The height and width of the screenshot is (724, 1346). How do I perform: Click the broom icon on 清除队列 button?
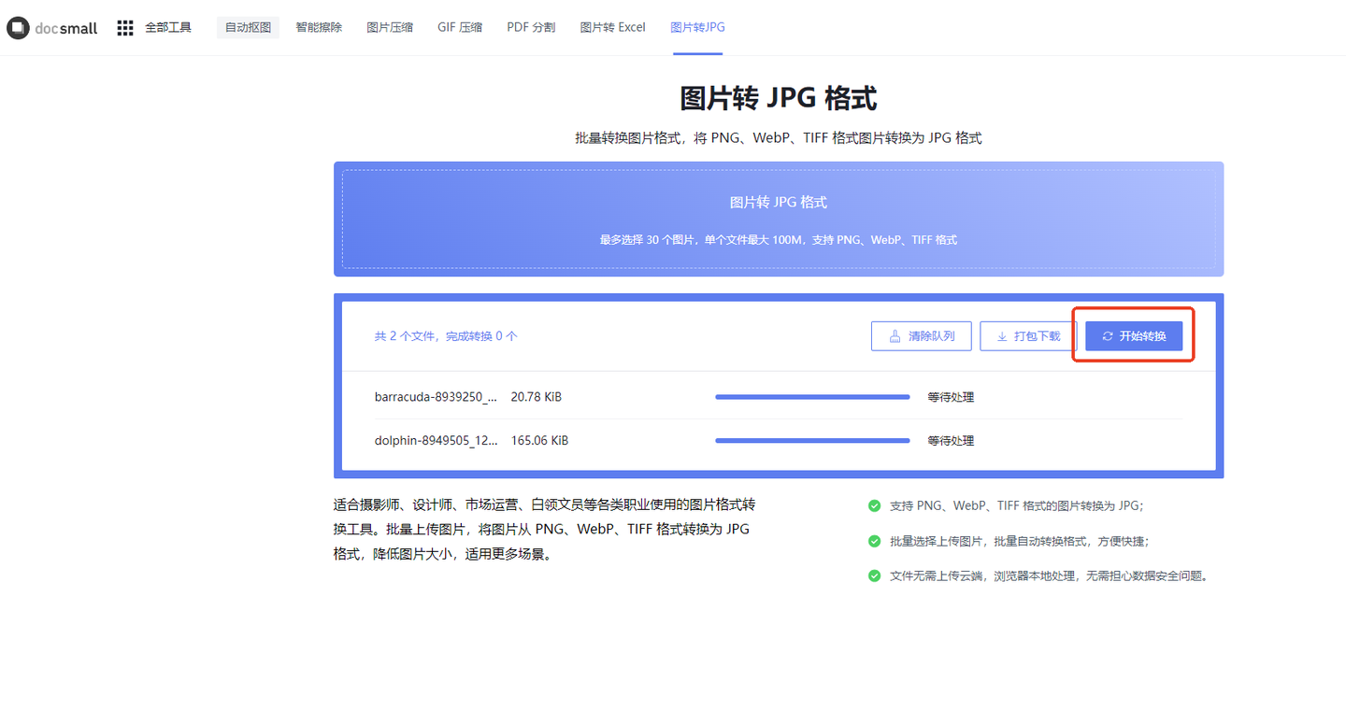[x=895, y=335]
